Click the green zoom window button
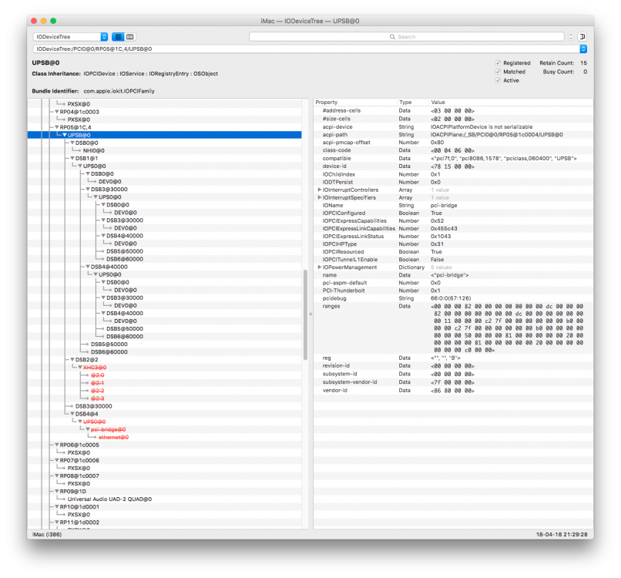Viewport: 621px width, 578px height. (x=53, y=21)
